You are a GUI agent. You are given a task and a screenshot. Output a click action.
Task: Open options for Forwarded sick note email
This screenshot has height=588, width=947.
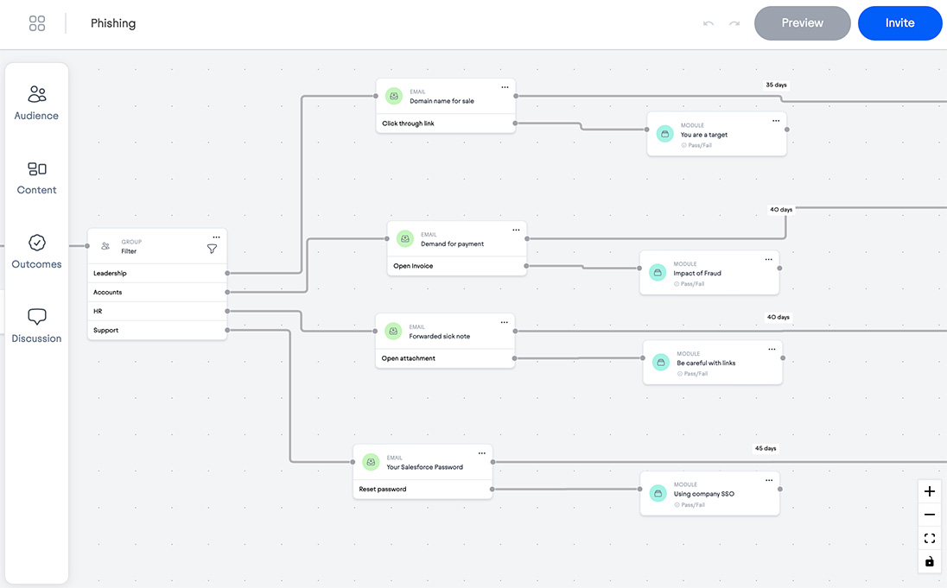tap(505, 322)
